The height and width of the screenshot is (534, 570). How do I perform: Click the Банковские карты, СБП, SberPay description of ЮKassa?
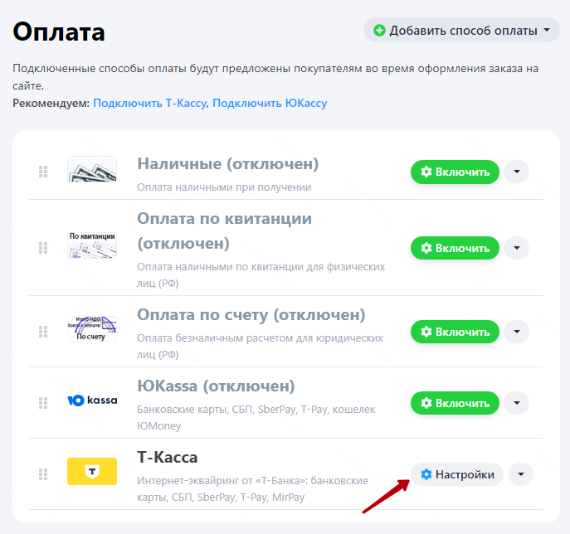[x=256, y=418]
